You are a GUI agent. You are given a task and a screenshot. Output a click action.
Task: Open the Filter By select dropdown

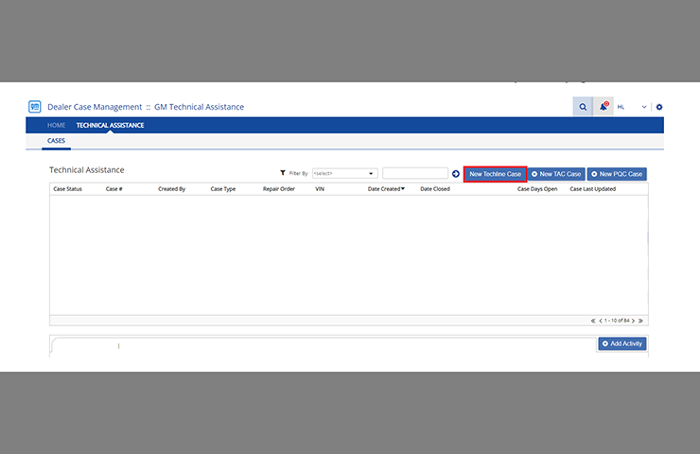click(x=344, y=174)
